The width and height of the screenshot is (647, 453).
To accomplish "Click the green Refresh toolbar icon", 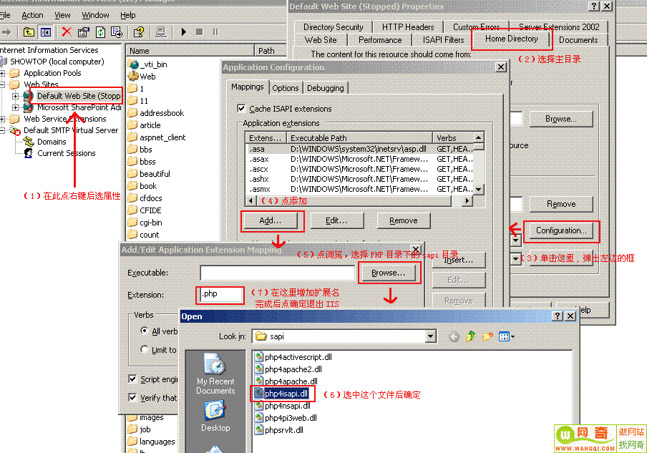I will pos(100,32).
